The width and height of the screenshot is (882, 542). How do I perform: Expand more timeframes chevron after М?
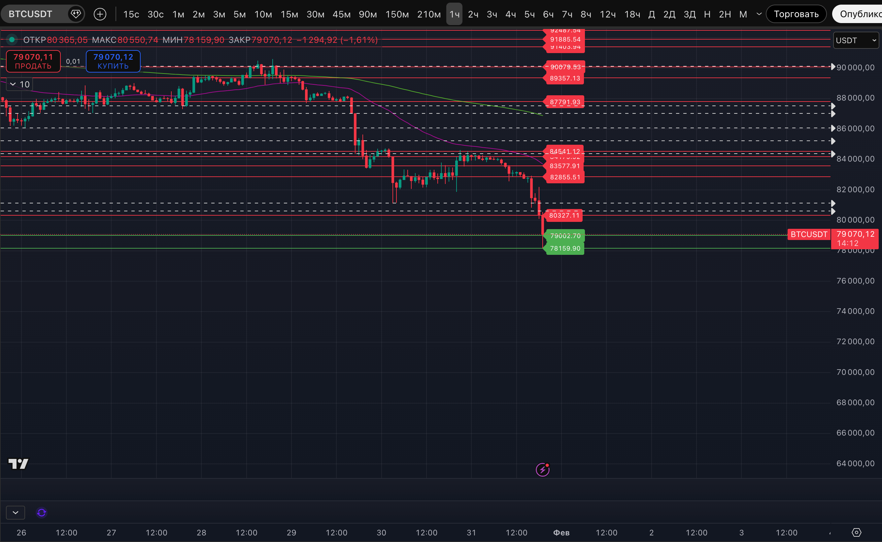point(759,14)
